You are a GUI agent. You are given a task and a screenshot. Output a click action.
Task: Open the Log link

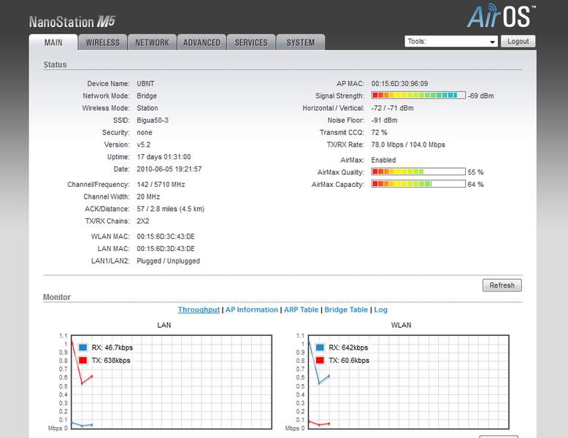coord(380,310)
